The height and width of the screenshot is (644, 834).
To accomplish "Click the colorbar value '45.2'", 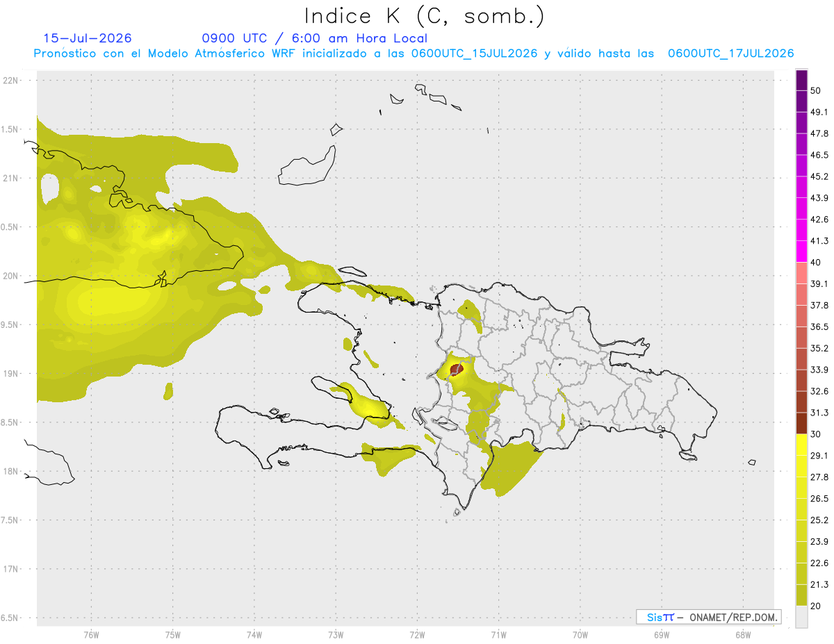I will click(x=819, y=177).
